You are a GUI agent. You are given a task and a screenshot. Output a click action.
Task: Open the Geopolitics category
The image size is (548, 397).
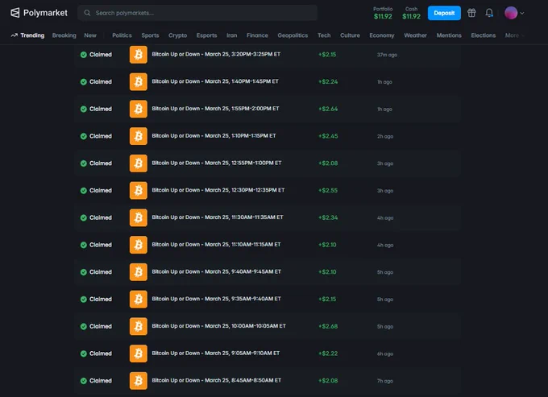293,35
